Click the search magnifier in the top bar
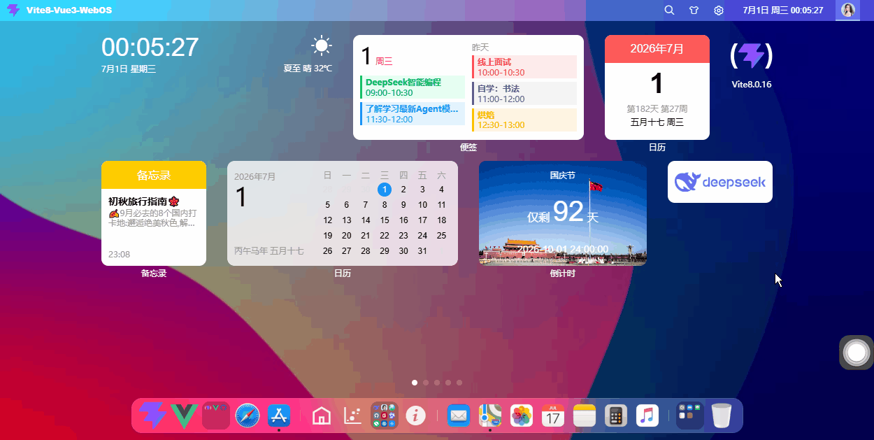Screen dimensions: 874x440 [x=669, y=10]
